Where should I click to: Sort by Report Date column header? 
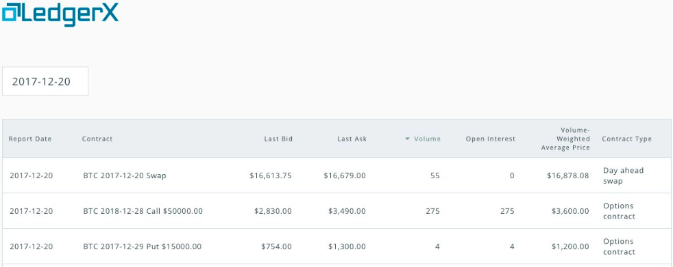pos(30,139)
